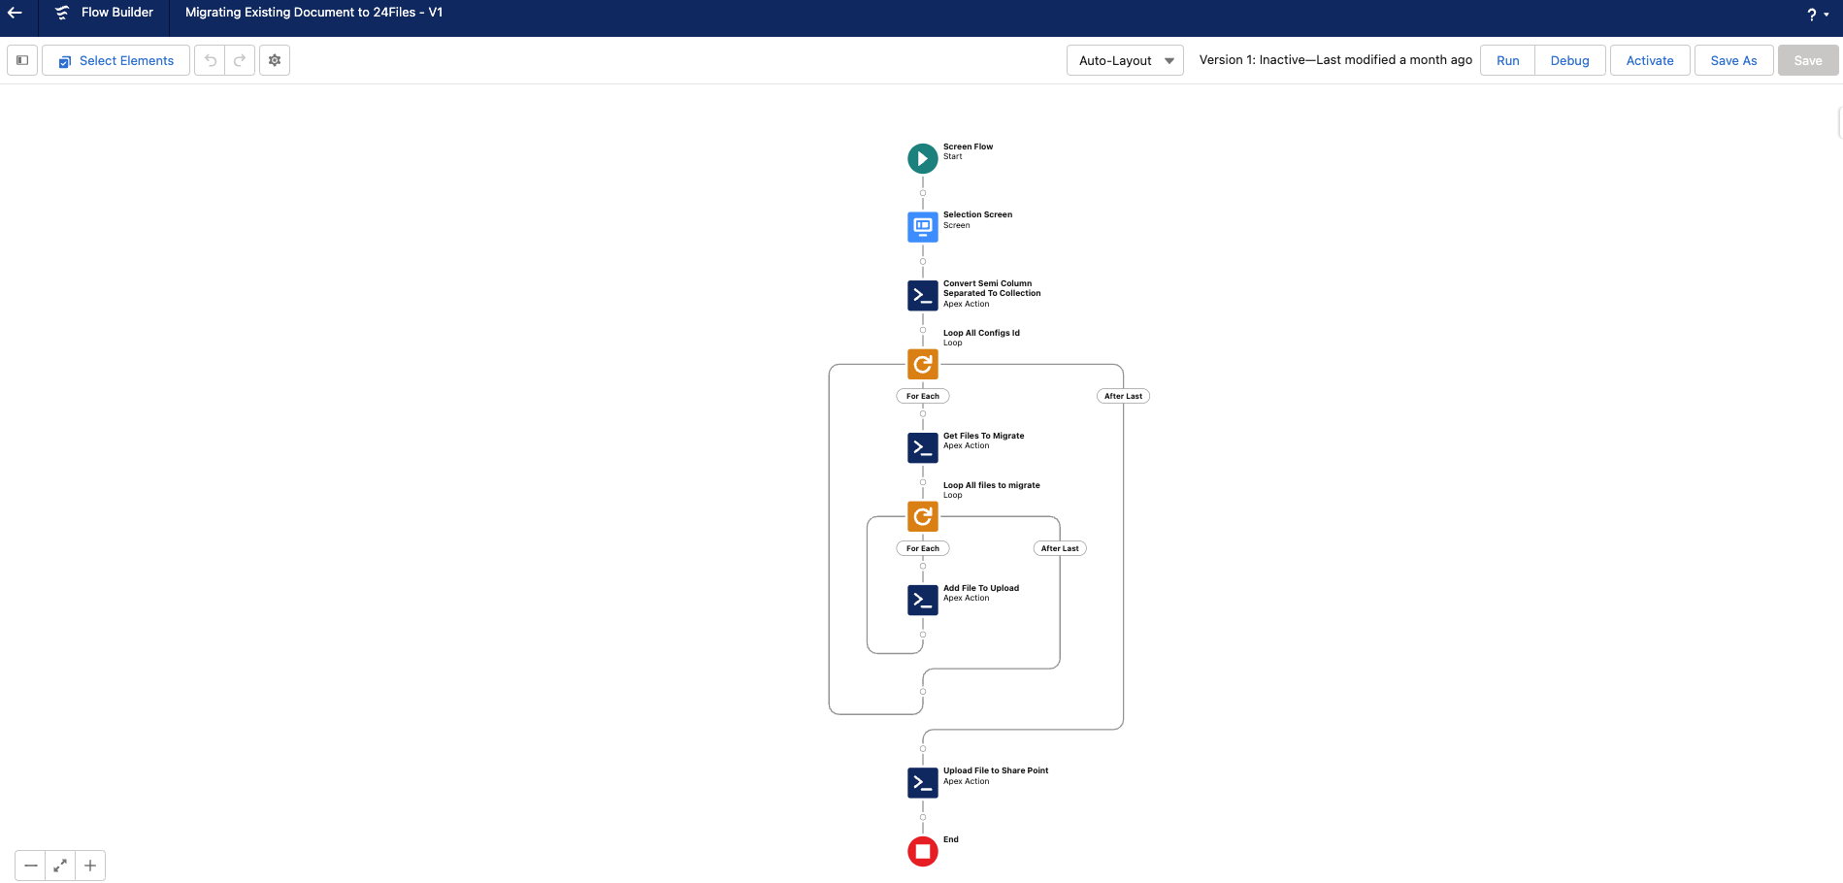Screen dimensions: 1843x883
Task: Zoom in the canvas with plus button
Action: (x=90, y=866)
